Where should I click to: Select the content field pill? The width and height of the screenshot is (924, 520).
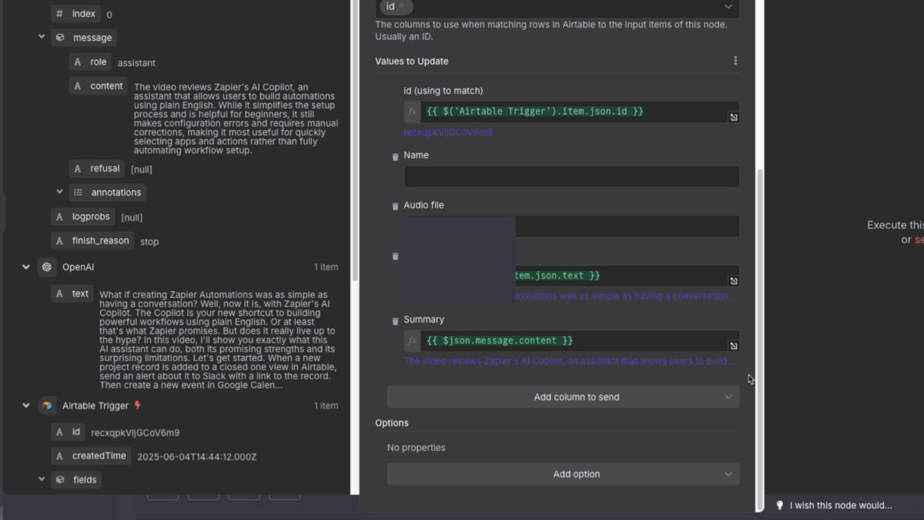[x=98, y=86]
